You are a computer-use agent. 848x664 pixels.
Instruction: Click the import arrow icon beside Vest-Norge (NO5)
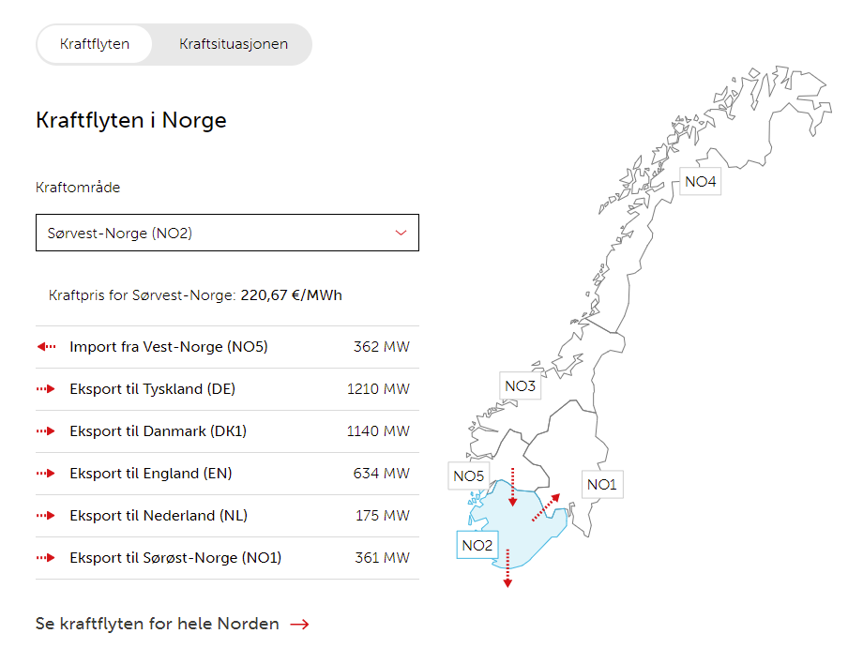pyautogui.click(x=46, y=346)
